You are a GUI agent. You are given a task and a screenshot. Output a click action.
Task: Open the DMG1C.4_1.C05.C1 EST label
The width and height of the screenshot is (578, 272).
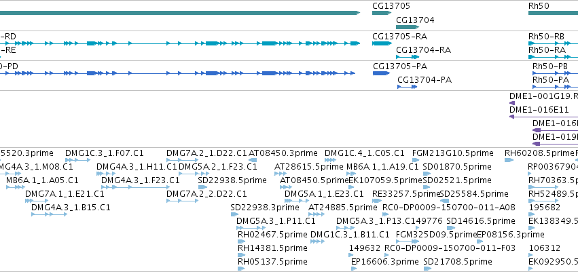click(364, 153)
